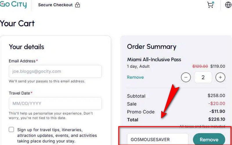232x145 pixels.
Task: Click the Go City logo
Action: [13, 5]
